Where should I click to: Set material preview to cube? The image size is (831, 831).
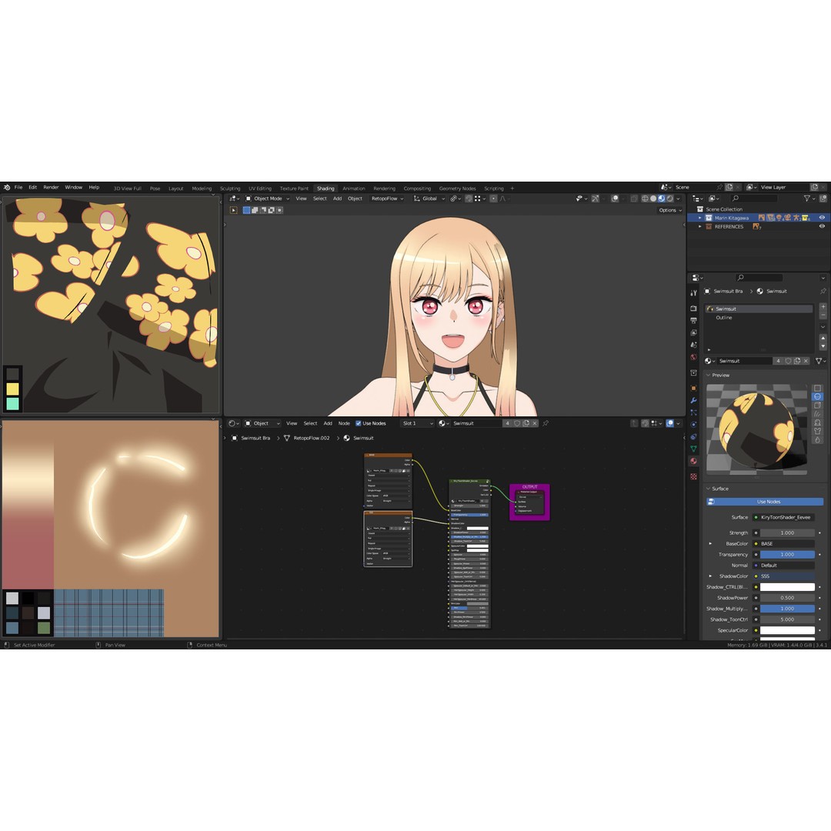(818, 405)
